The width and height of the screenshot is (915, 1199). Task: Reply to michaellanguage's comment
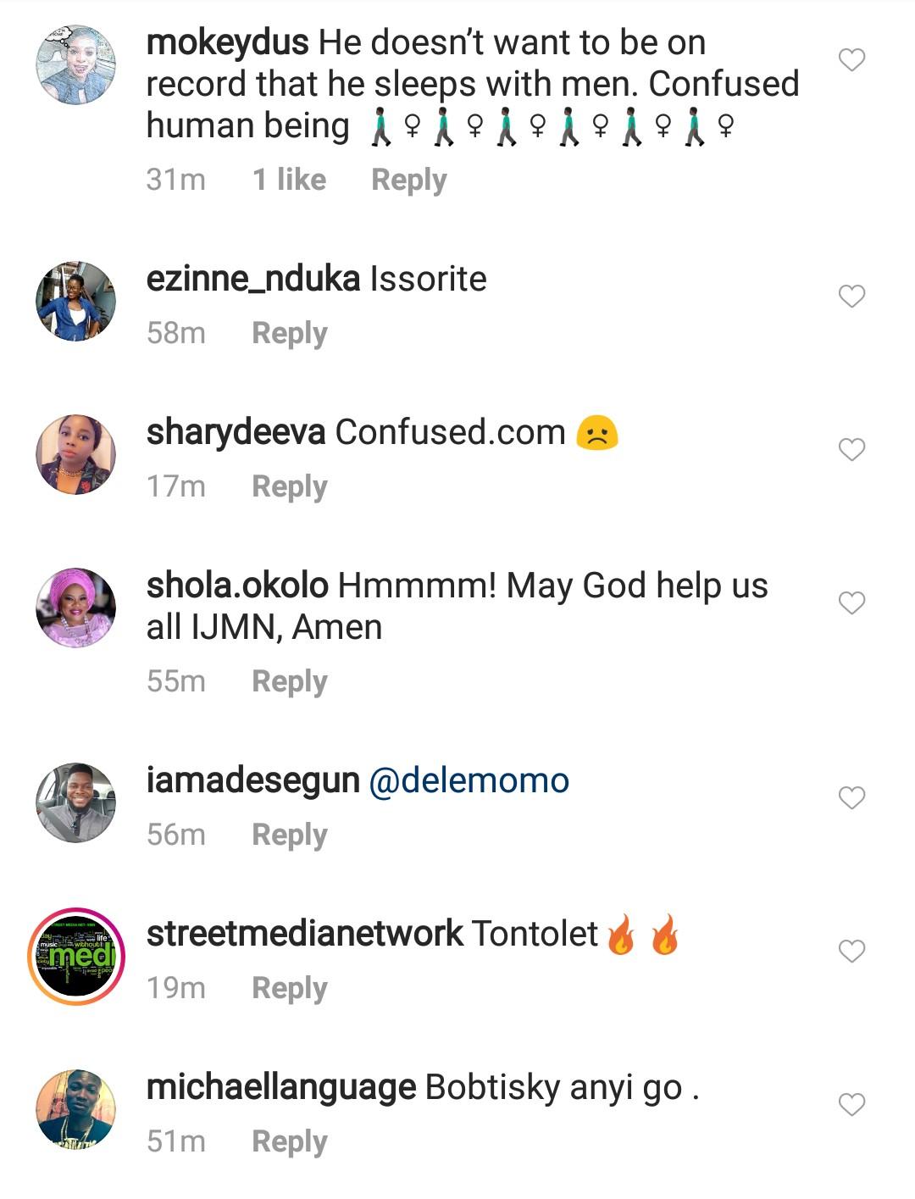[289, 1141]
